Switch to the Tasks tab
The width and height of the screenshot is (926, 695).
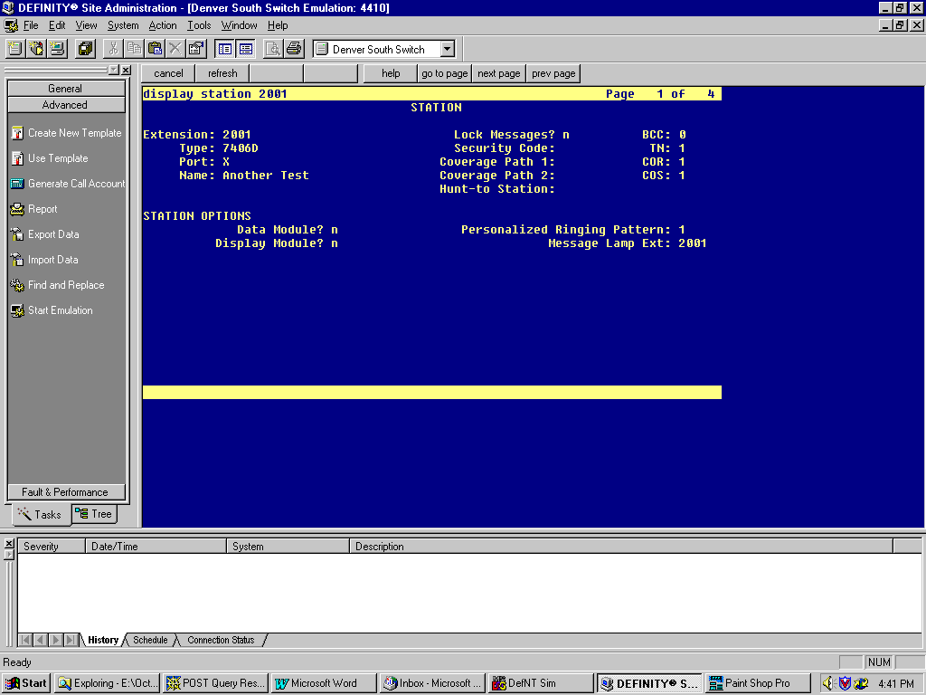pyautogui.click(x=40, y=514)
